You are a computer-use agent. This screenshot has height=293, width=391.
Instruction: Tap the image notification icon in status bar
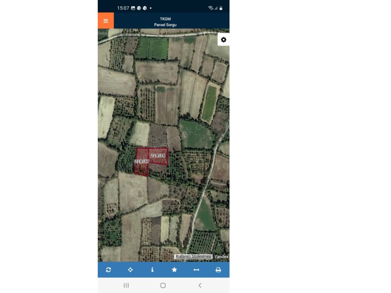pyautogui.click(x=133, y=8)
